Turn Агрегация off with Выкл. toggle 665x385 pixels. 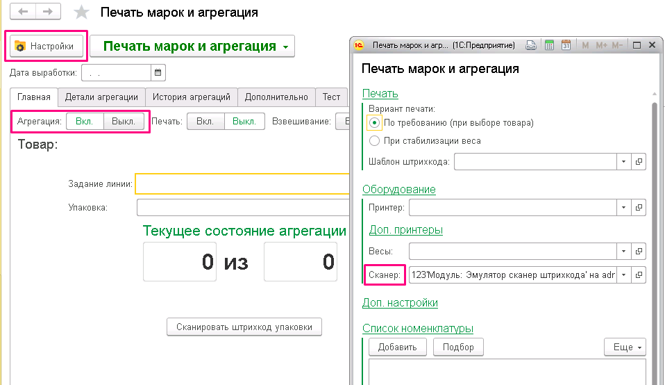click(x=124, y=121)
